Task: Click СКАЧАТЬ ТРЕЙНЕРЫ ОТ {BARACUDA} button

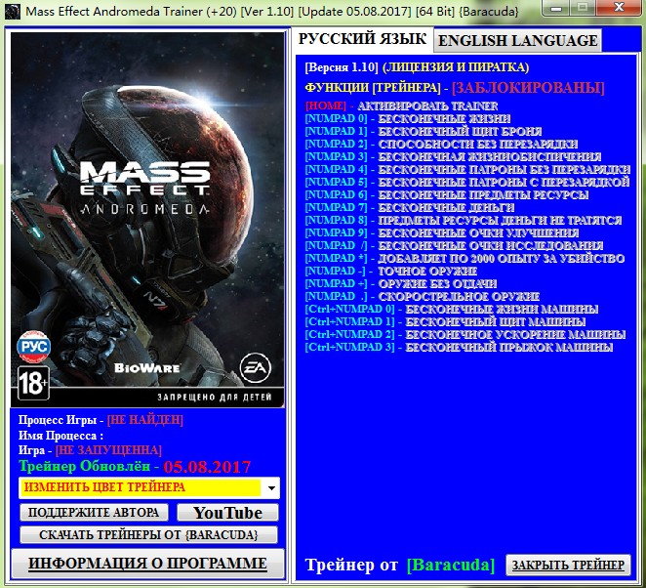Action: click(149, 535)
